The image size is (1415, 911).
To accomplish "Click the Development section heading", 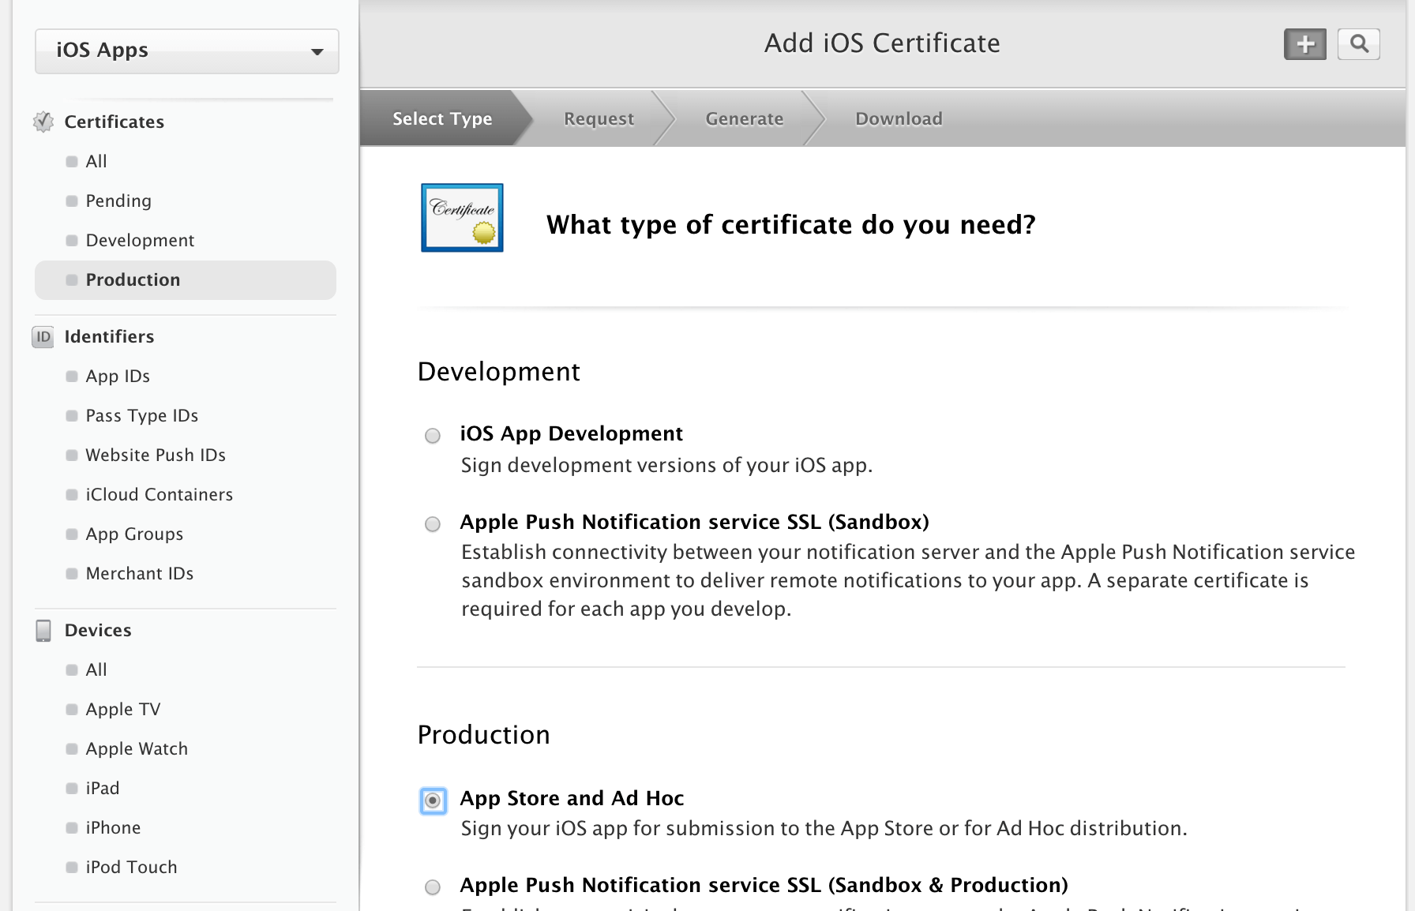I will point(499,372).
